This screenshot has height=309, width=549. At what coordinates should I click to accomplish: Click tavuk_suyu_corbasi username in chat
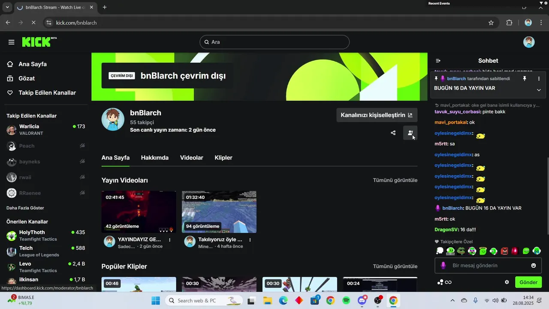pos(458,112)
